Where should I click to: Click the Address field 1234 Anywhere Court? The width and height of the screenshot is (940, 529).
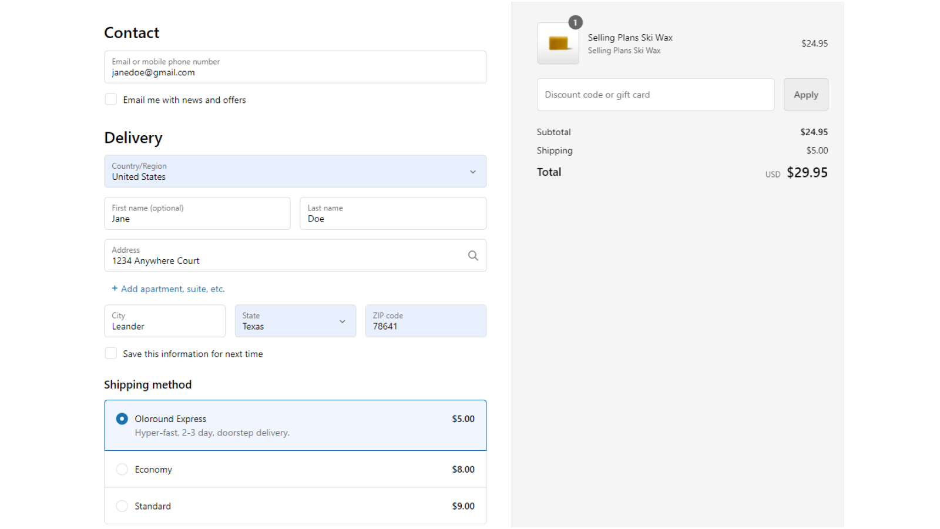(296, 256)
